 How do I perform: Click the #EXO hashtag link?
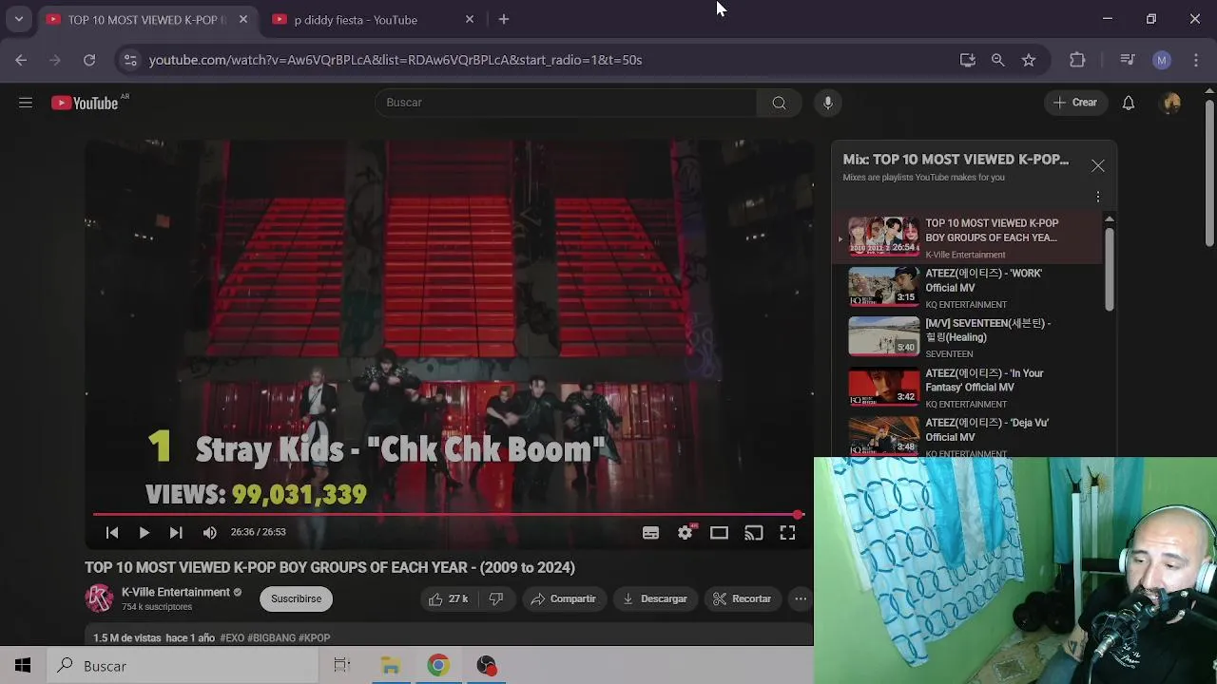[x=231, y=638]
